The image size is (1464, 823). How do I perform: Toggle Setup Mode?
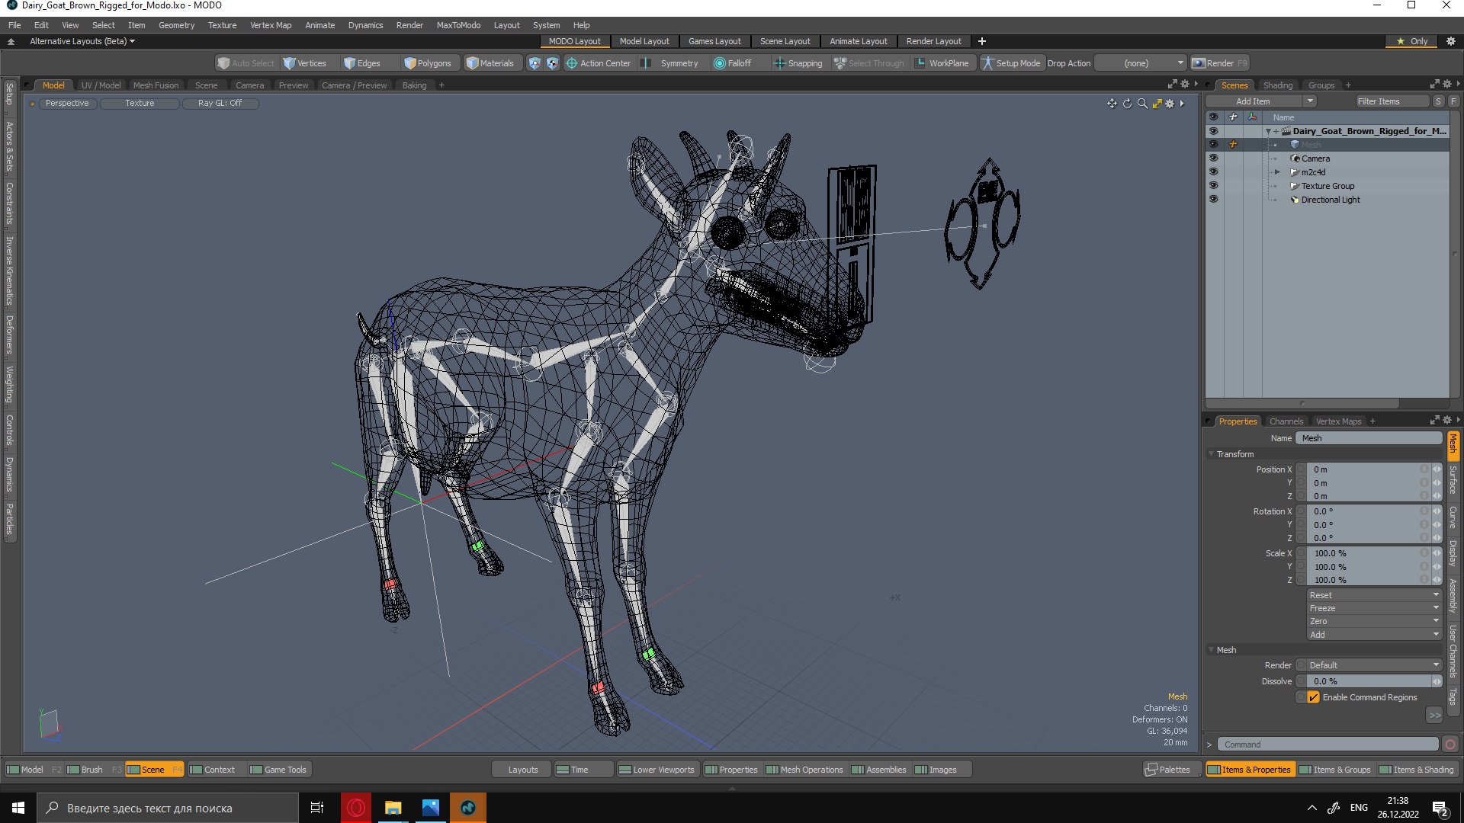[x=1011, y=63]
